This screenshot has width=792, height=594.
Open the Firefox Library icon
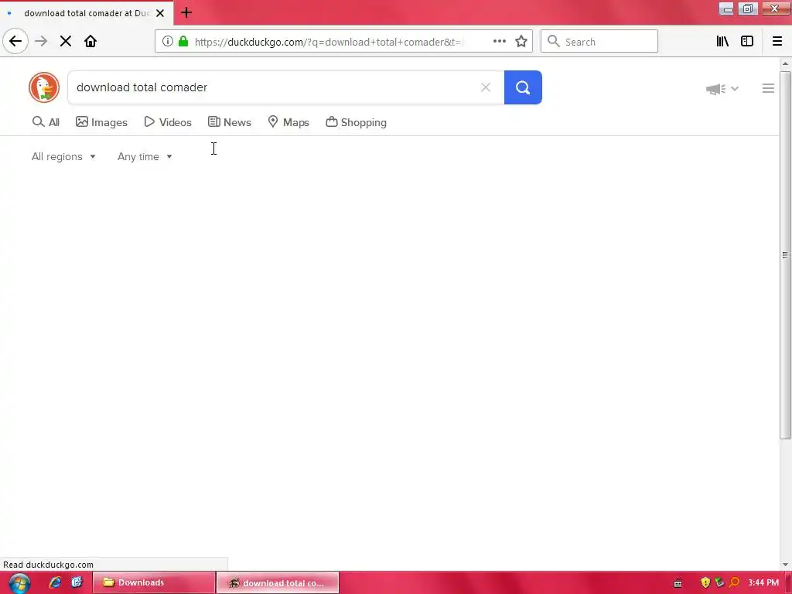[x=722, y=42]
